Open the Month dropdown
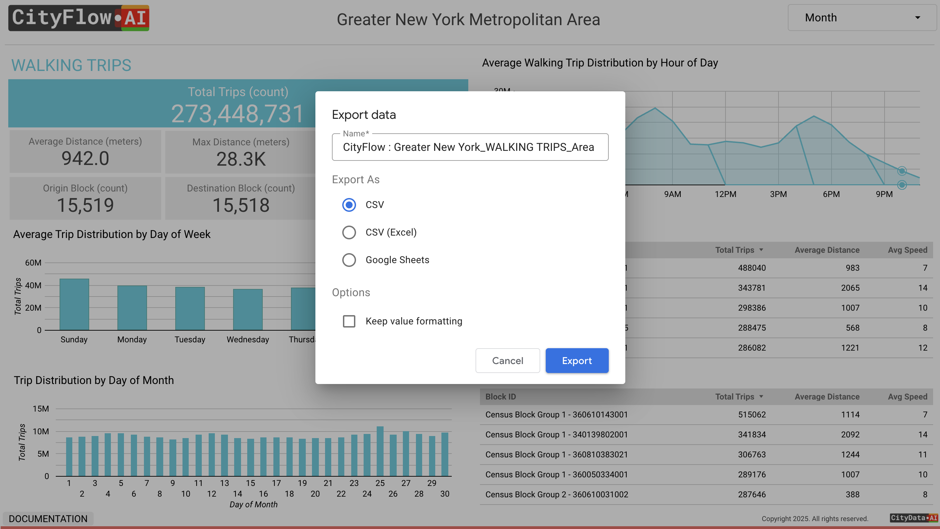Image resolution: width=940 pixels, height=529 pixels. coord(861,18)
